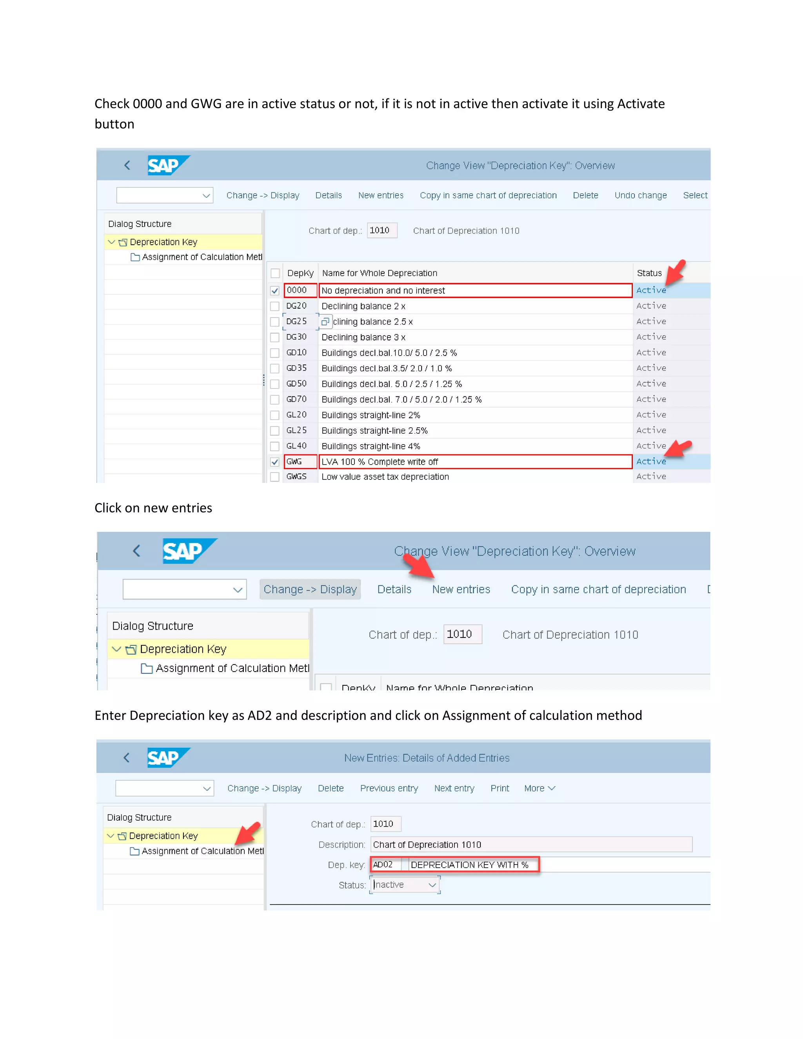
Task: Click New entries in second screenshot toolbar
Action: pos(461,589)
